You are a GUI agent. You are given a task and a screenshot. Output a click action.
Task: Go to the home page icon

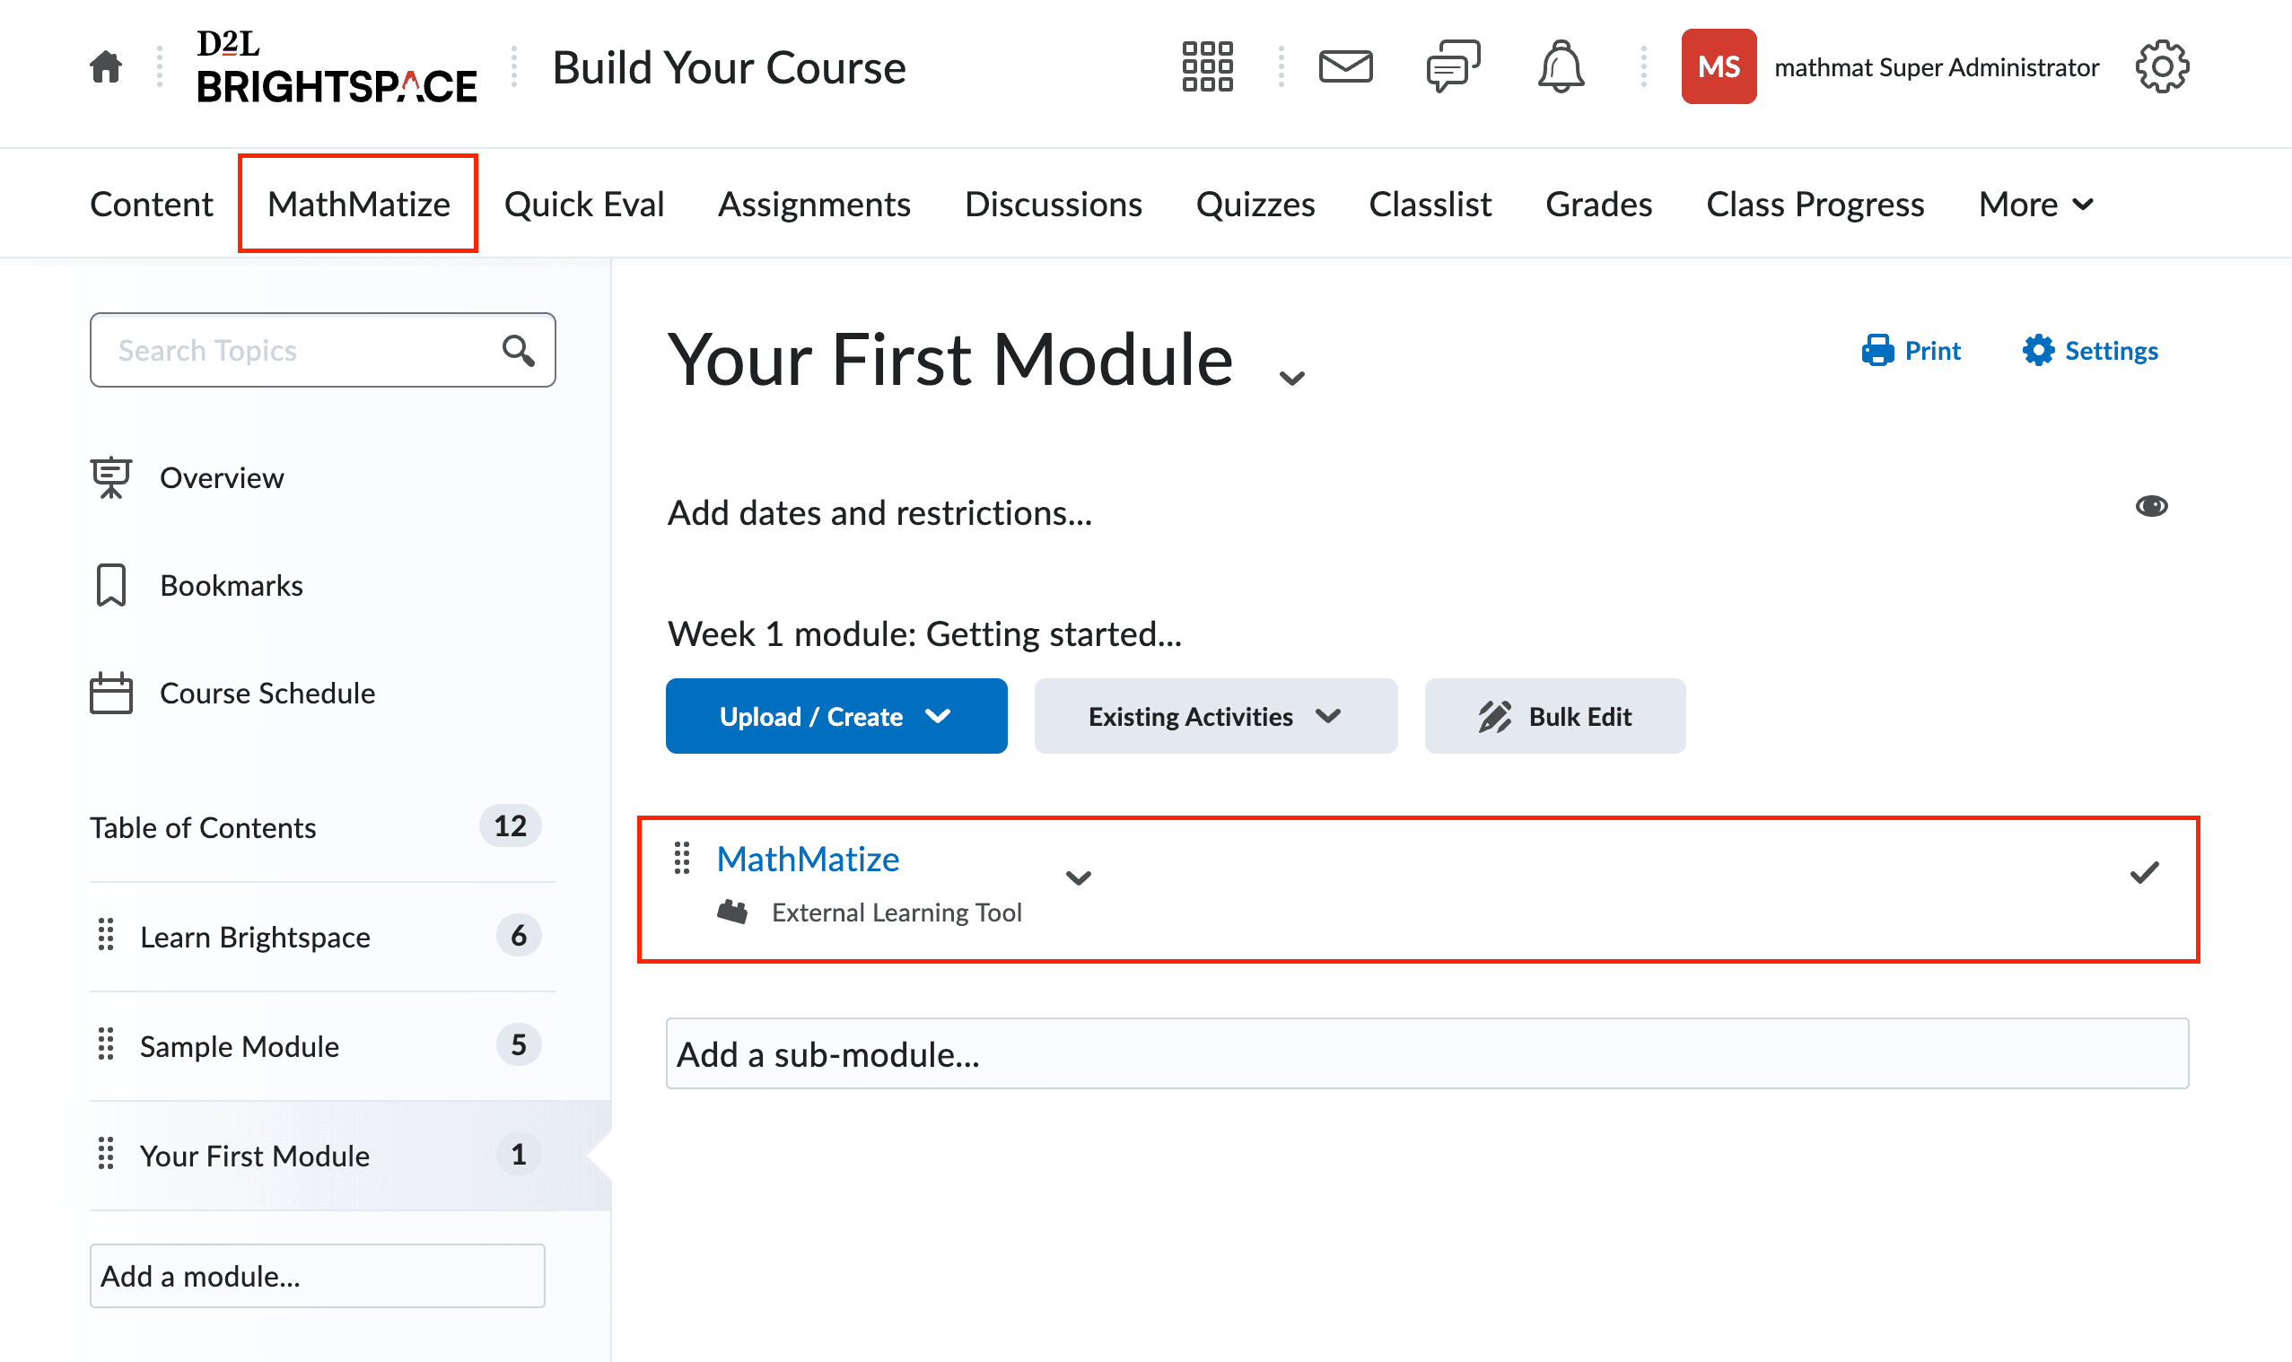point(106,67)
